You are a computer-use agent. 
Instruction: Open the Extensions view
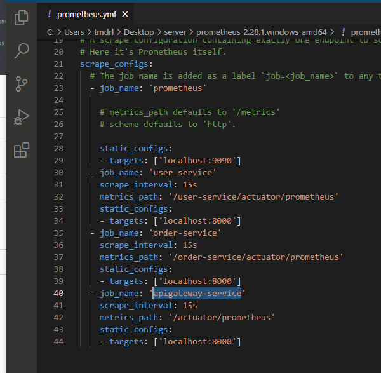click(22, 150)
